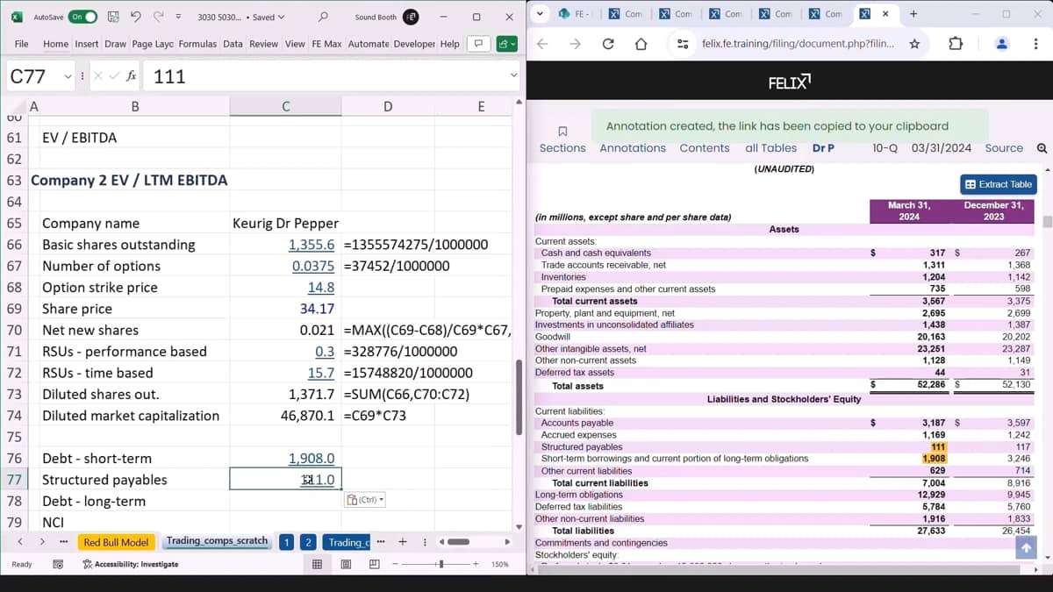Click the Felix zoom magnifier icon
The width and height of the screenshot is (1053, 592).
[1042, 148]
